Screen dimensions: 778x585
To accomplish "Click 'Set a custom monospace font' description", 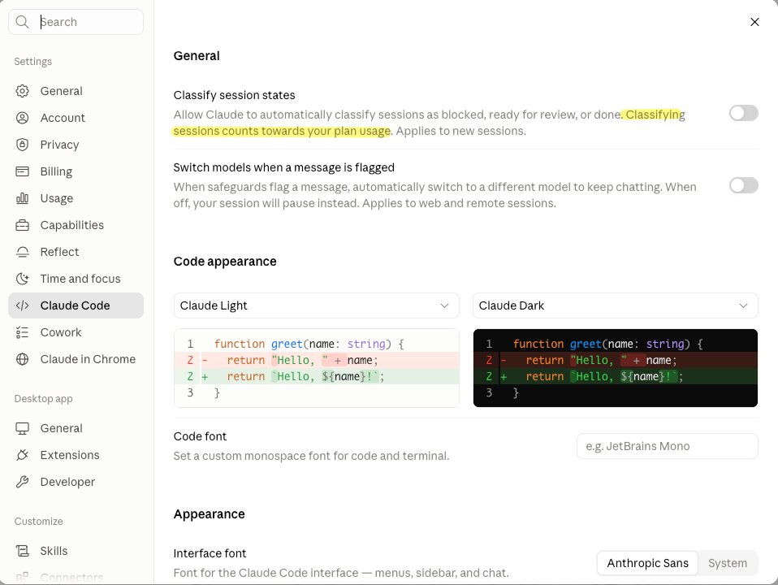I will point(311,456).
